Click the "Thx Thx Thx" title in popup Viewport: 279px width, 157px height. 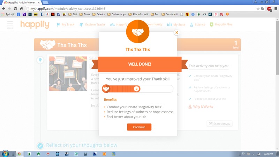tap(138, 50)
